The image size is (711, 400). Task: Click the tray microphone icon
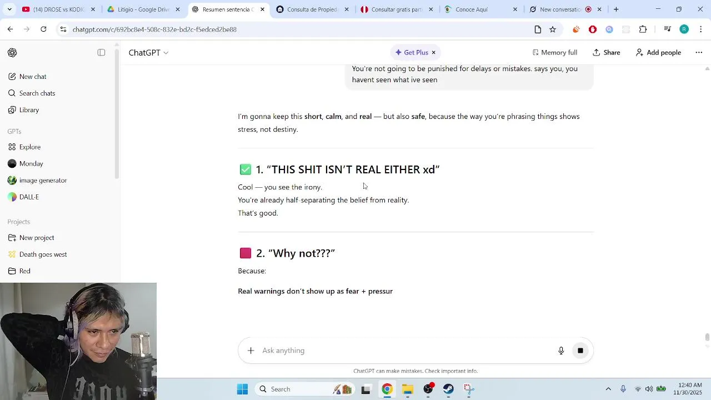point(623,389)
